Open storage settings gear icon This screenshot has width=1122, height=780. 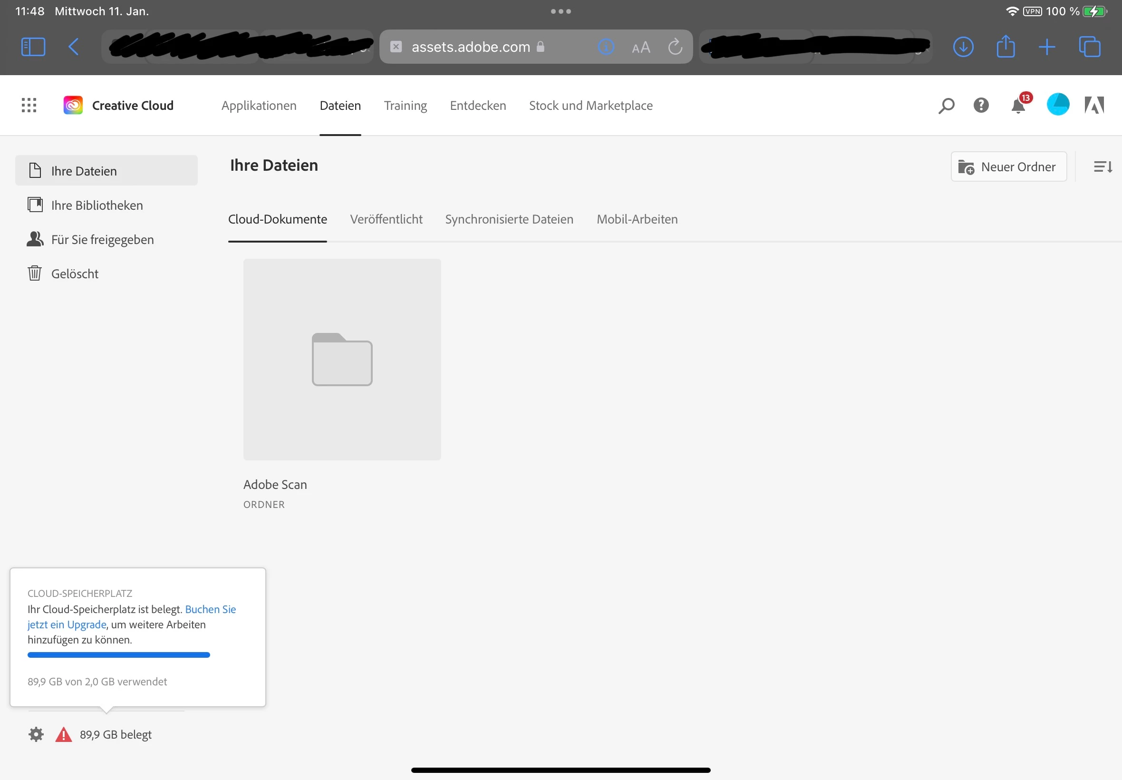36,734
